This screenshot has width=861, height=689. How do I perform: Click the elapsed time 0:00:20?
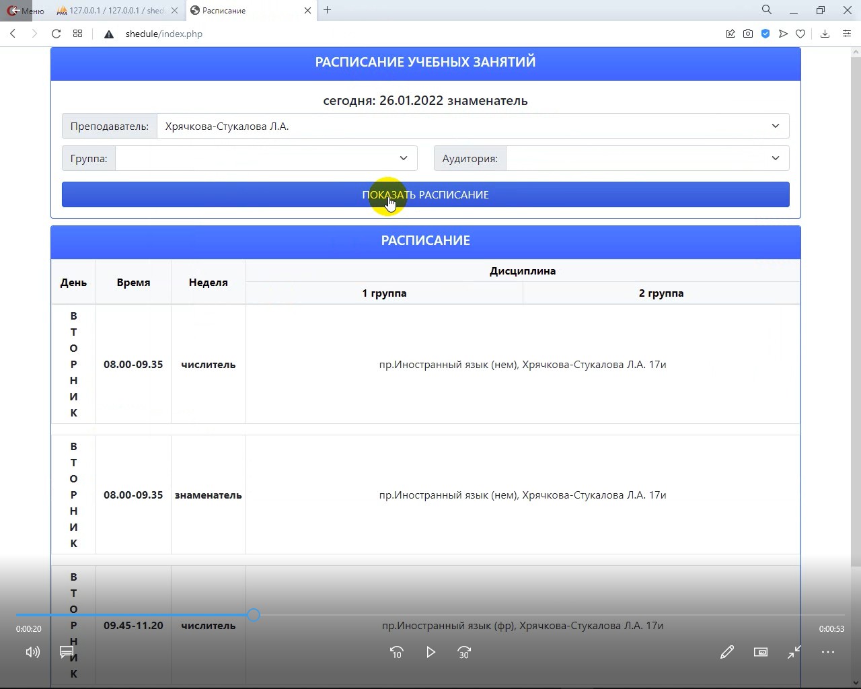(29, 629)
